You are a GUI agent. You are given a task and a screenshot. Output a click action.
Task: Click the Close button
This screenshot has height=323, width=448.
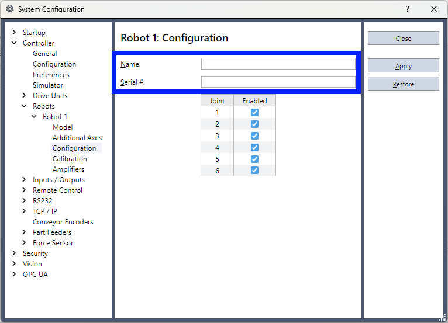[403, 38]
